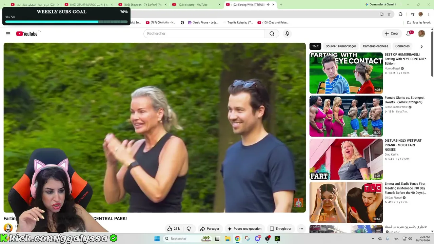Open the 90 Day Fiancé Morocco thumbnail
434x244 pixels.
click(346, 202)
